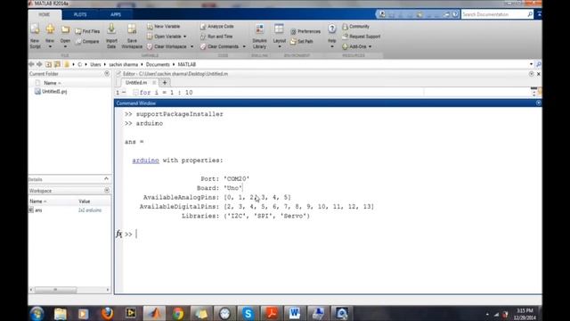Close the Untitled.m editor tab

coord(154,83)
